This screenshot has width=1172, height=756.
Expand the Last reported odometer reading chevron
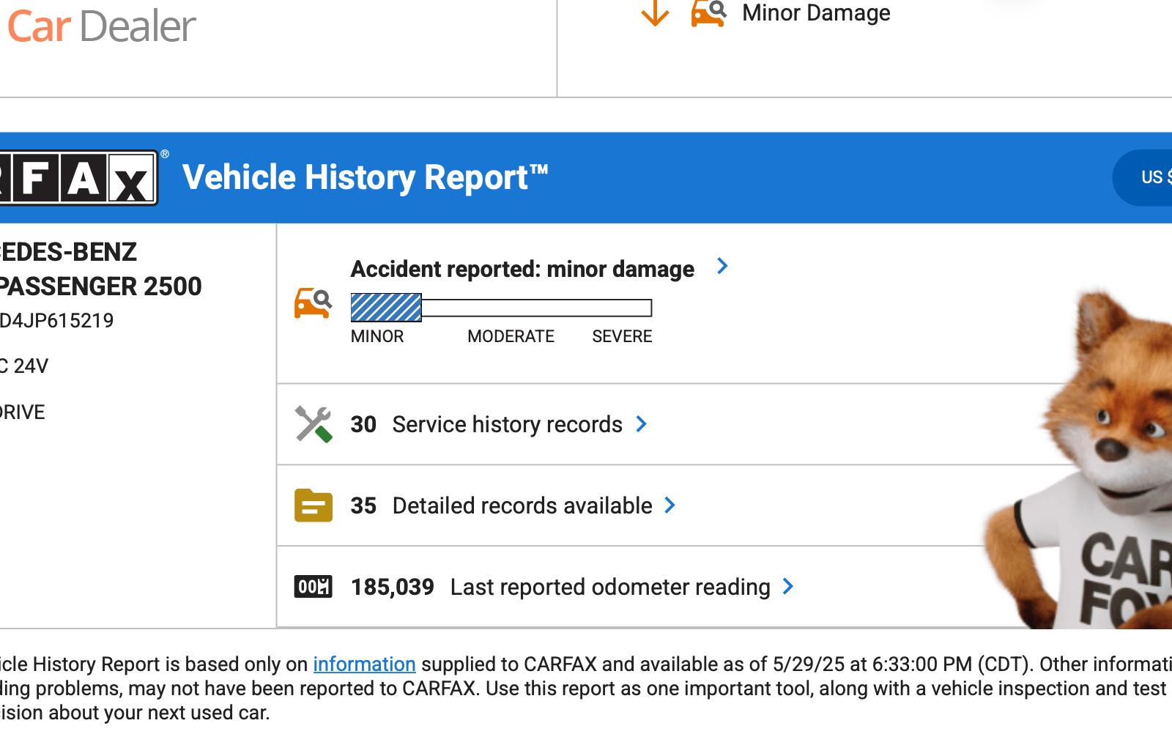point(788,587)
